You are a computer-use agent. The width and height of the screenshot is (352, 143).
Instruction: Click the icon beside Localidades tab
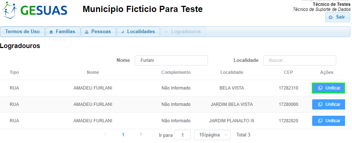point(122,32)
